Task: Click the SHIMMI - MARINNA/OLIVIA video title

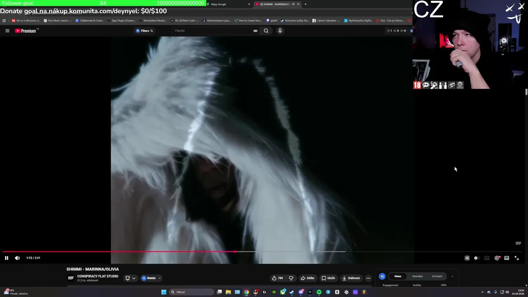Action: (92, 269)
